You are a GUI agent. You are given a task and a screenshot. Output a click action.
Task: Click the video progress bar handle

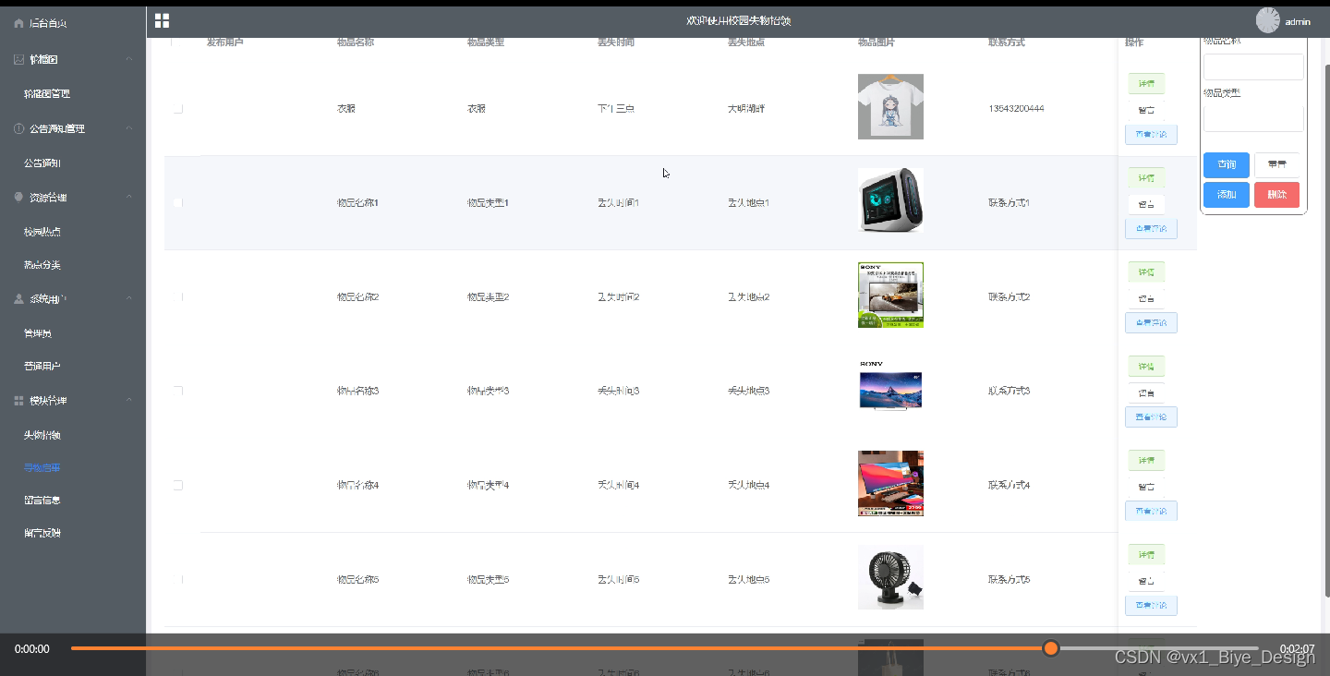point(1050,648)
